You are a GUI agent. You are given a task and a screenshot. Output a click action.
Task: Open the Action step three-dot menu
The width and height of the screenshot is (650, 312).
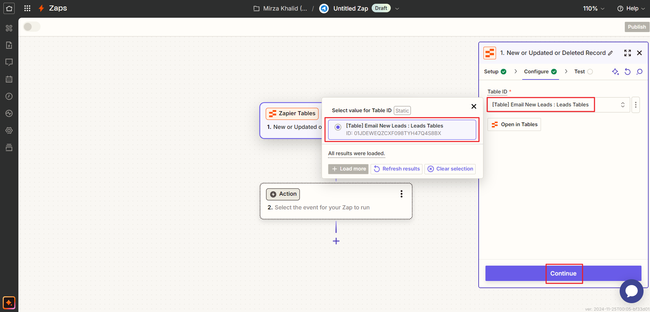pyautogui.click(x=401, y=194)
